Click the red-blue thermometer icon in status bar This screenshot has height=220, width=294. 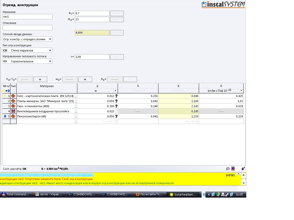(x=233, y=169)
